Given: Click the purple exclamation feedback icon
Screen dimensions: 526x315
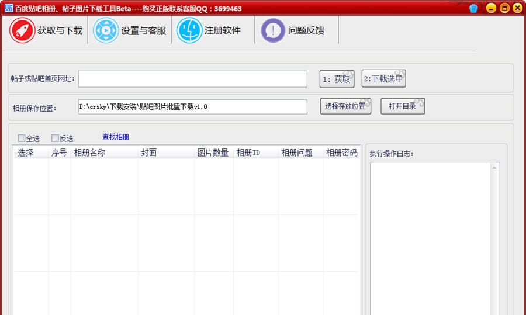Looking at the screenshot, I should [x=273, y=30].
